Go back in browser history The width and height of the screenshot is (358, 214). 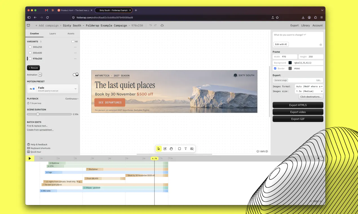coord(35,17)
